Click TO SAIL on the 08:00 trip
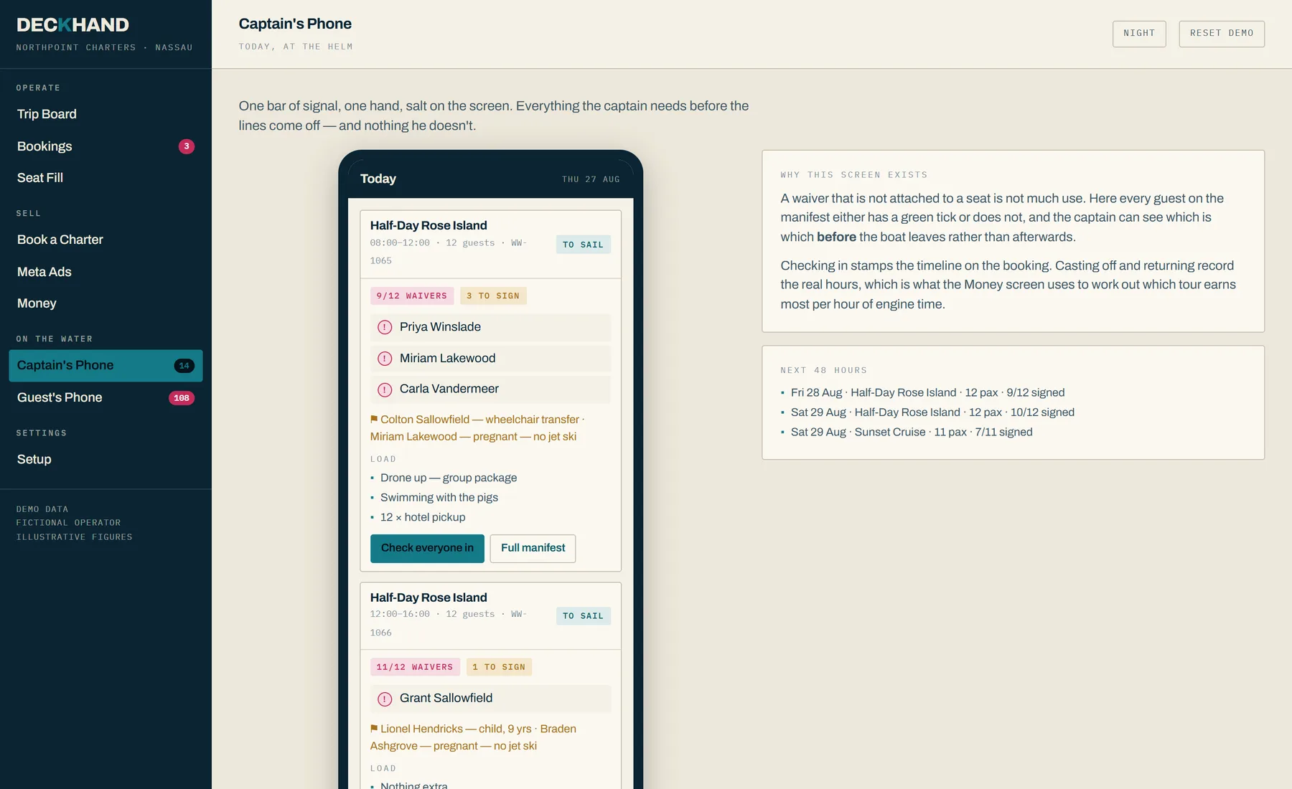Viewport: 1292px width, 789px height. 584,245
